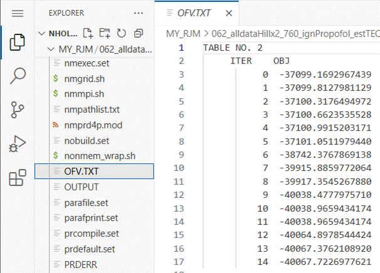The width and height of the screenshot is (380, 273).
Task: Open the Extensions view
Action: (18, 178)
